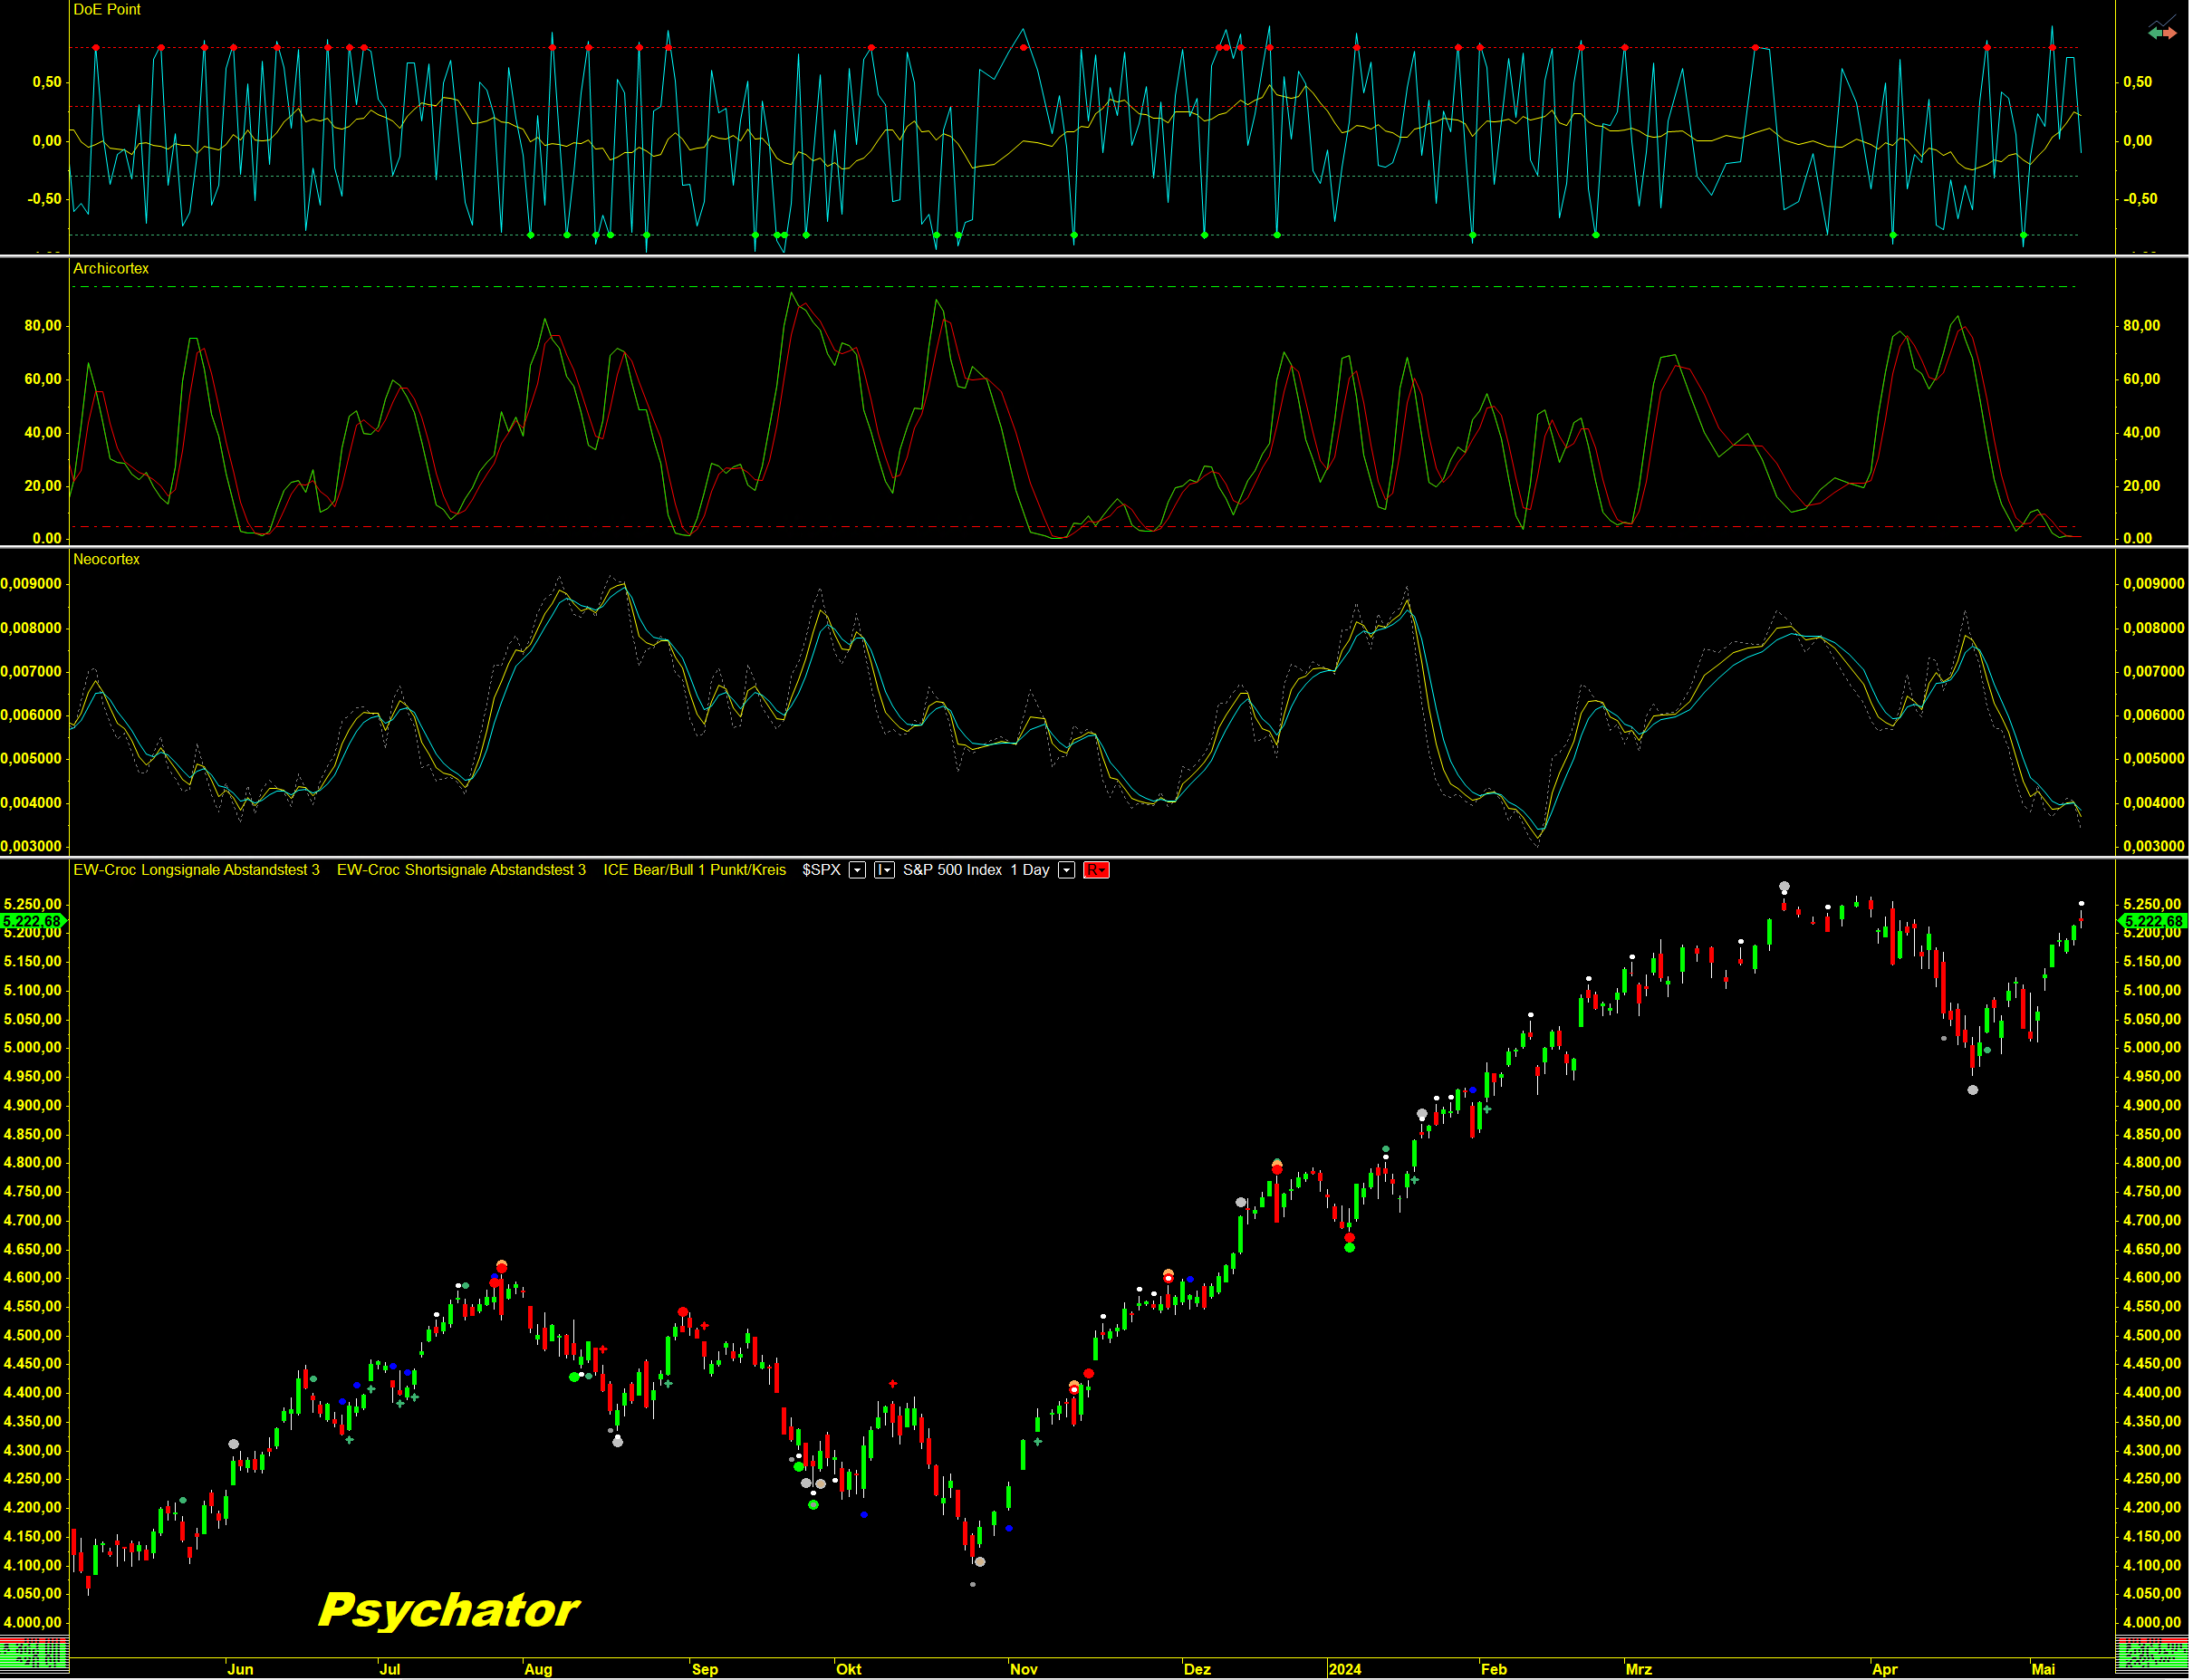
Task: Select the Archicortex indicator label
Action: 111,269
